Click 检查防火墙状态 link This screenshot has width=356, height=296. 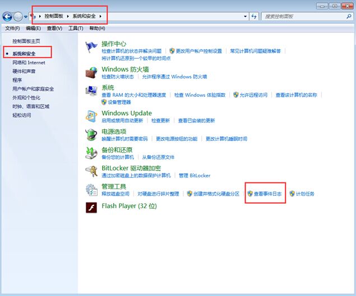tap(118, 77)
